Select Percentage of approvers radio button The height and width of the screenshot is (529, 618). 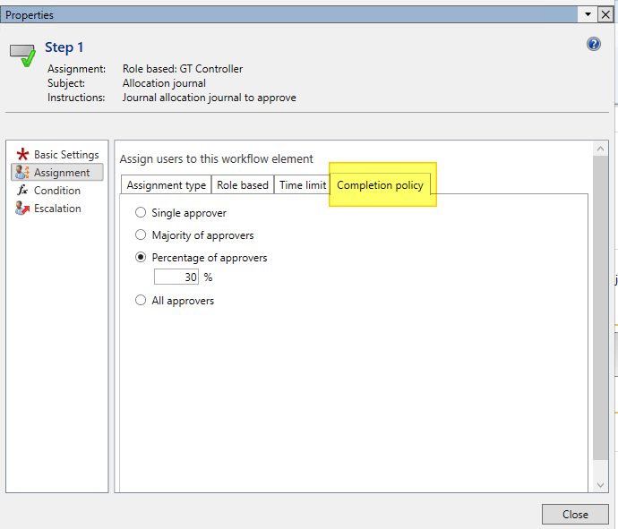(x=140, y=258)
